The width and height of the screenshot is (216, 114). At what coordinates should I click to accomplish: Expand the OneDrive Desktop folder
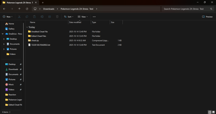[x=4, y=39]
